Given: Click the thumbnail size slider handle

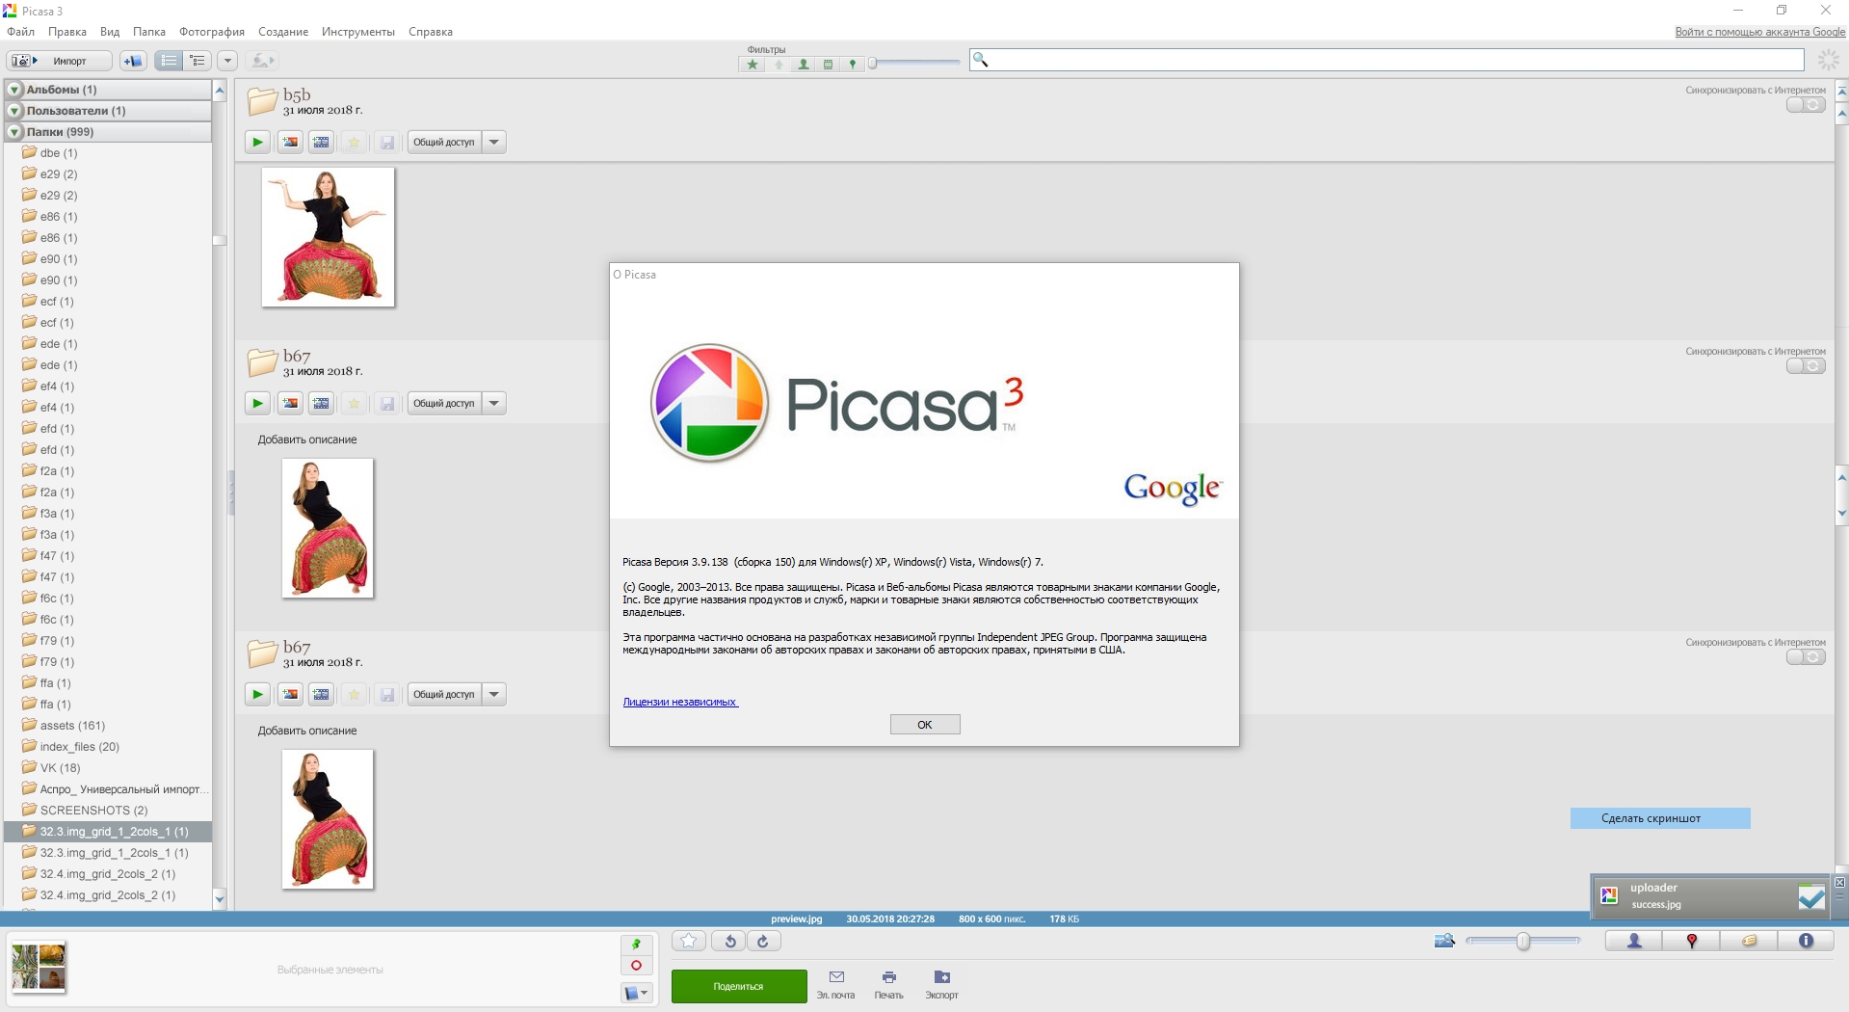Looking at the screenshot, I should click(x=1523, y=942).
